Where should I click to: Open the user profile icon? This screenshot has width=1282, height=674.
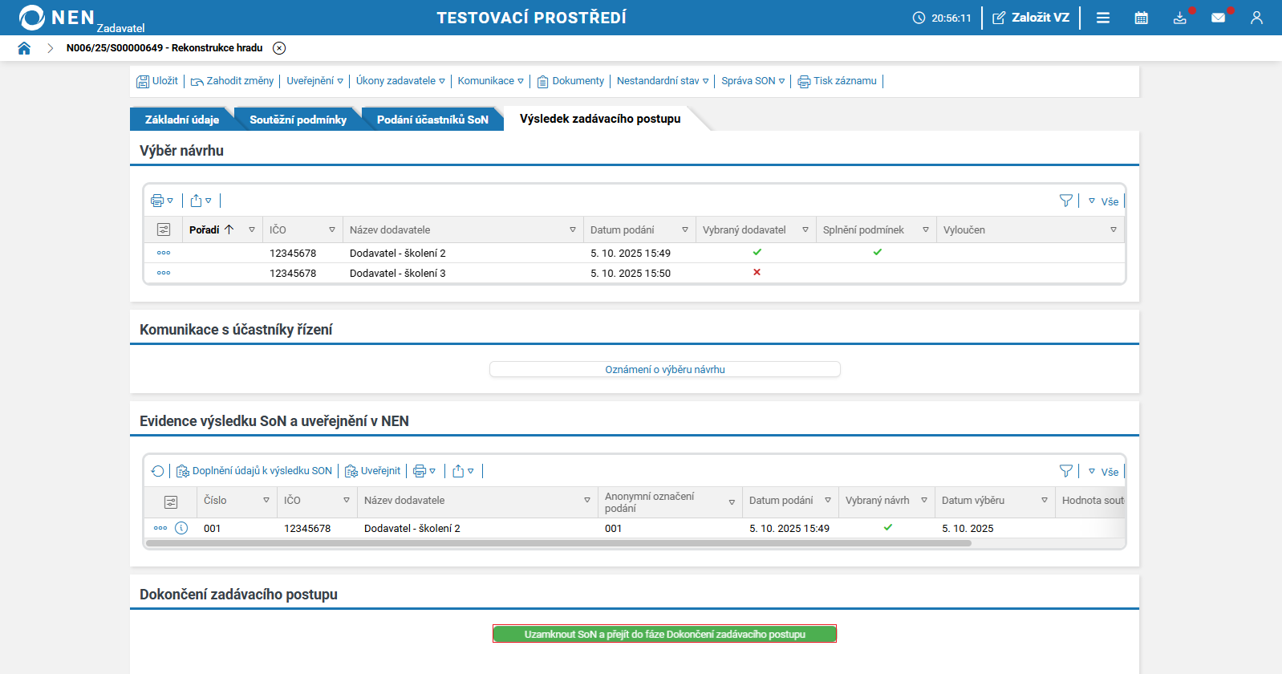1256,18
